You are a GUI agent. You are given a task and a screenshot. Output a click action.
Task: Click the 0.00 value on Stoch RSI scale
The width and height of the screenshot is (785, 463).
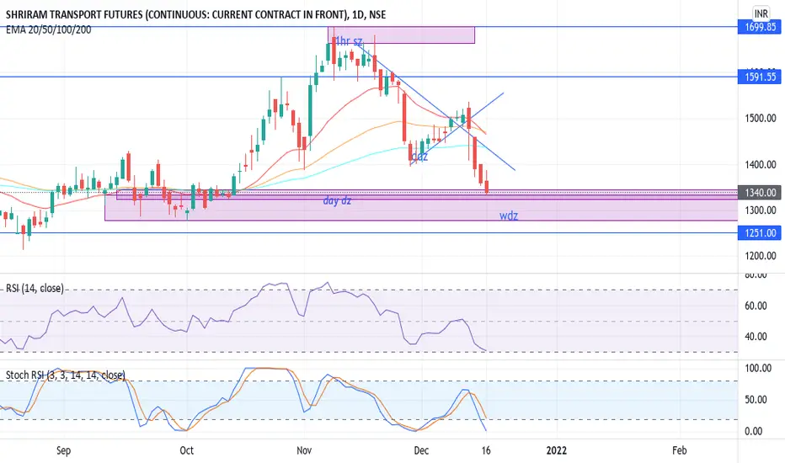tap(754, 432)
